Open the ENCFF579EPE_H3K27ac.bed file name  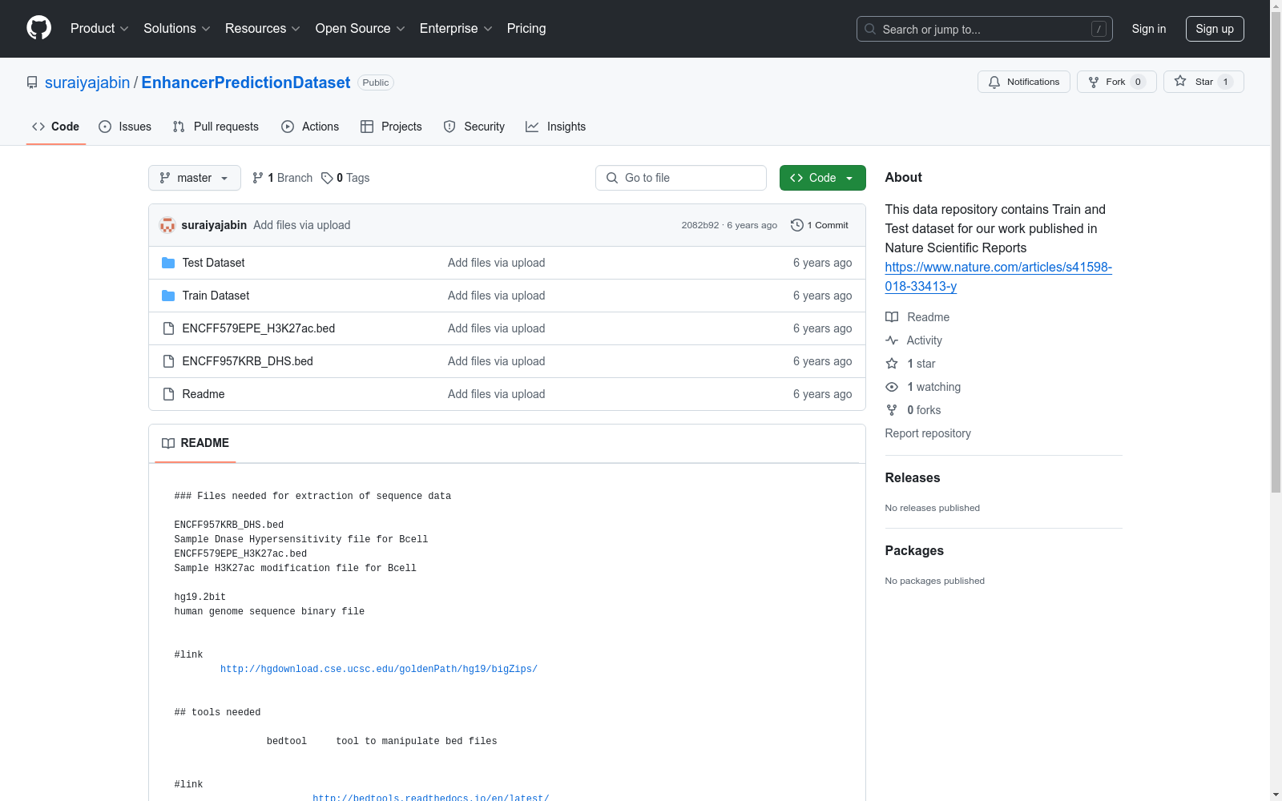click(x=259, y=328)
